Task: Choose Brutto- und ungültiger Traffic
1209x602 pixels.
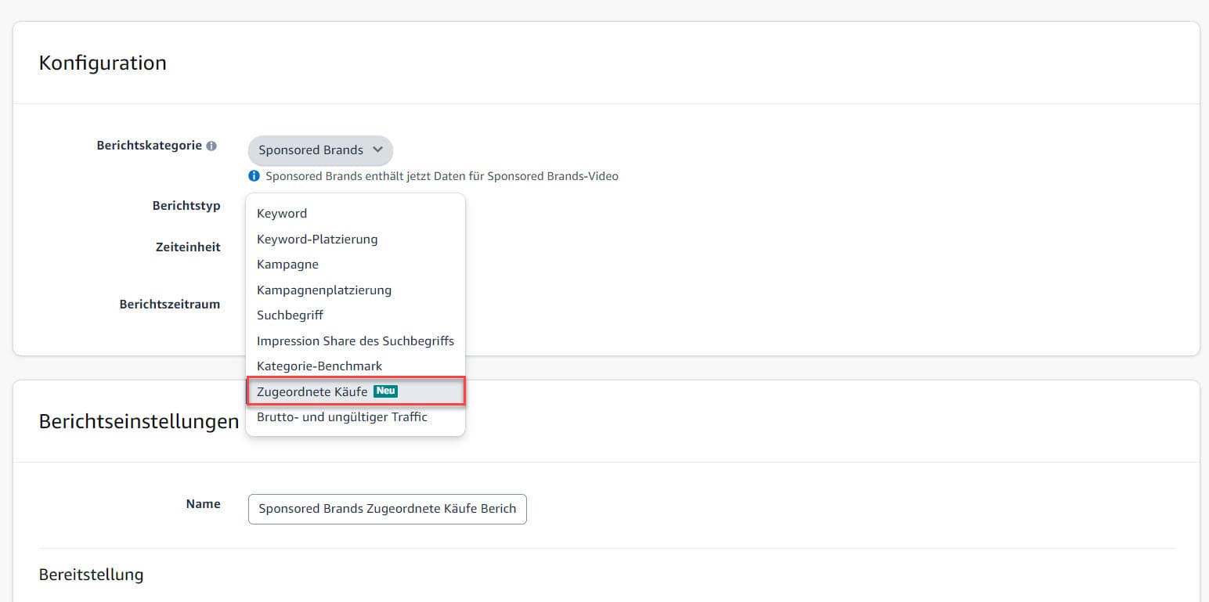Action: point(355,416)
